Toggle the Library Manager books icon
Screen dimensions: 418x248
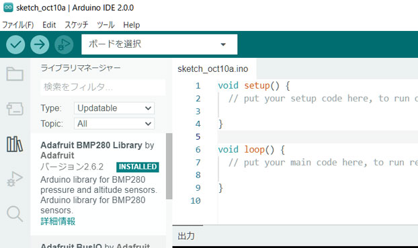coord(15,144)
